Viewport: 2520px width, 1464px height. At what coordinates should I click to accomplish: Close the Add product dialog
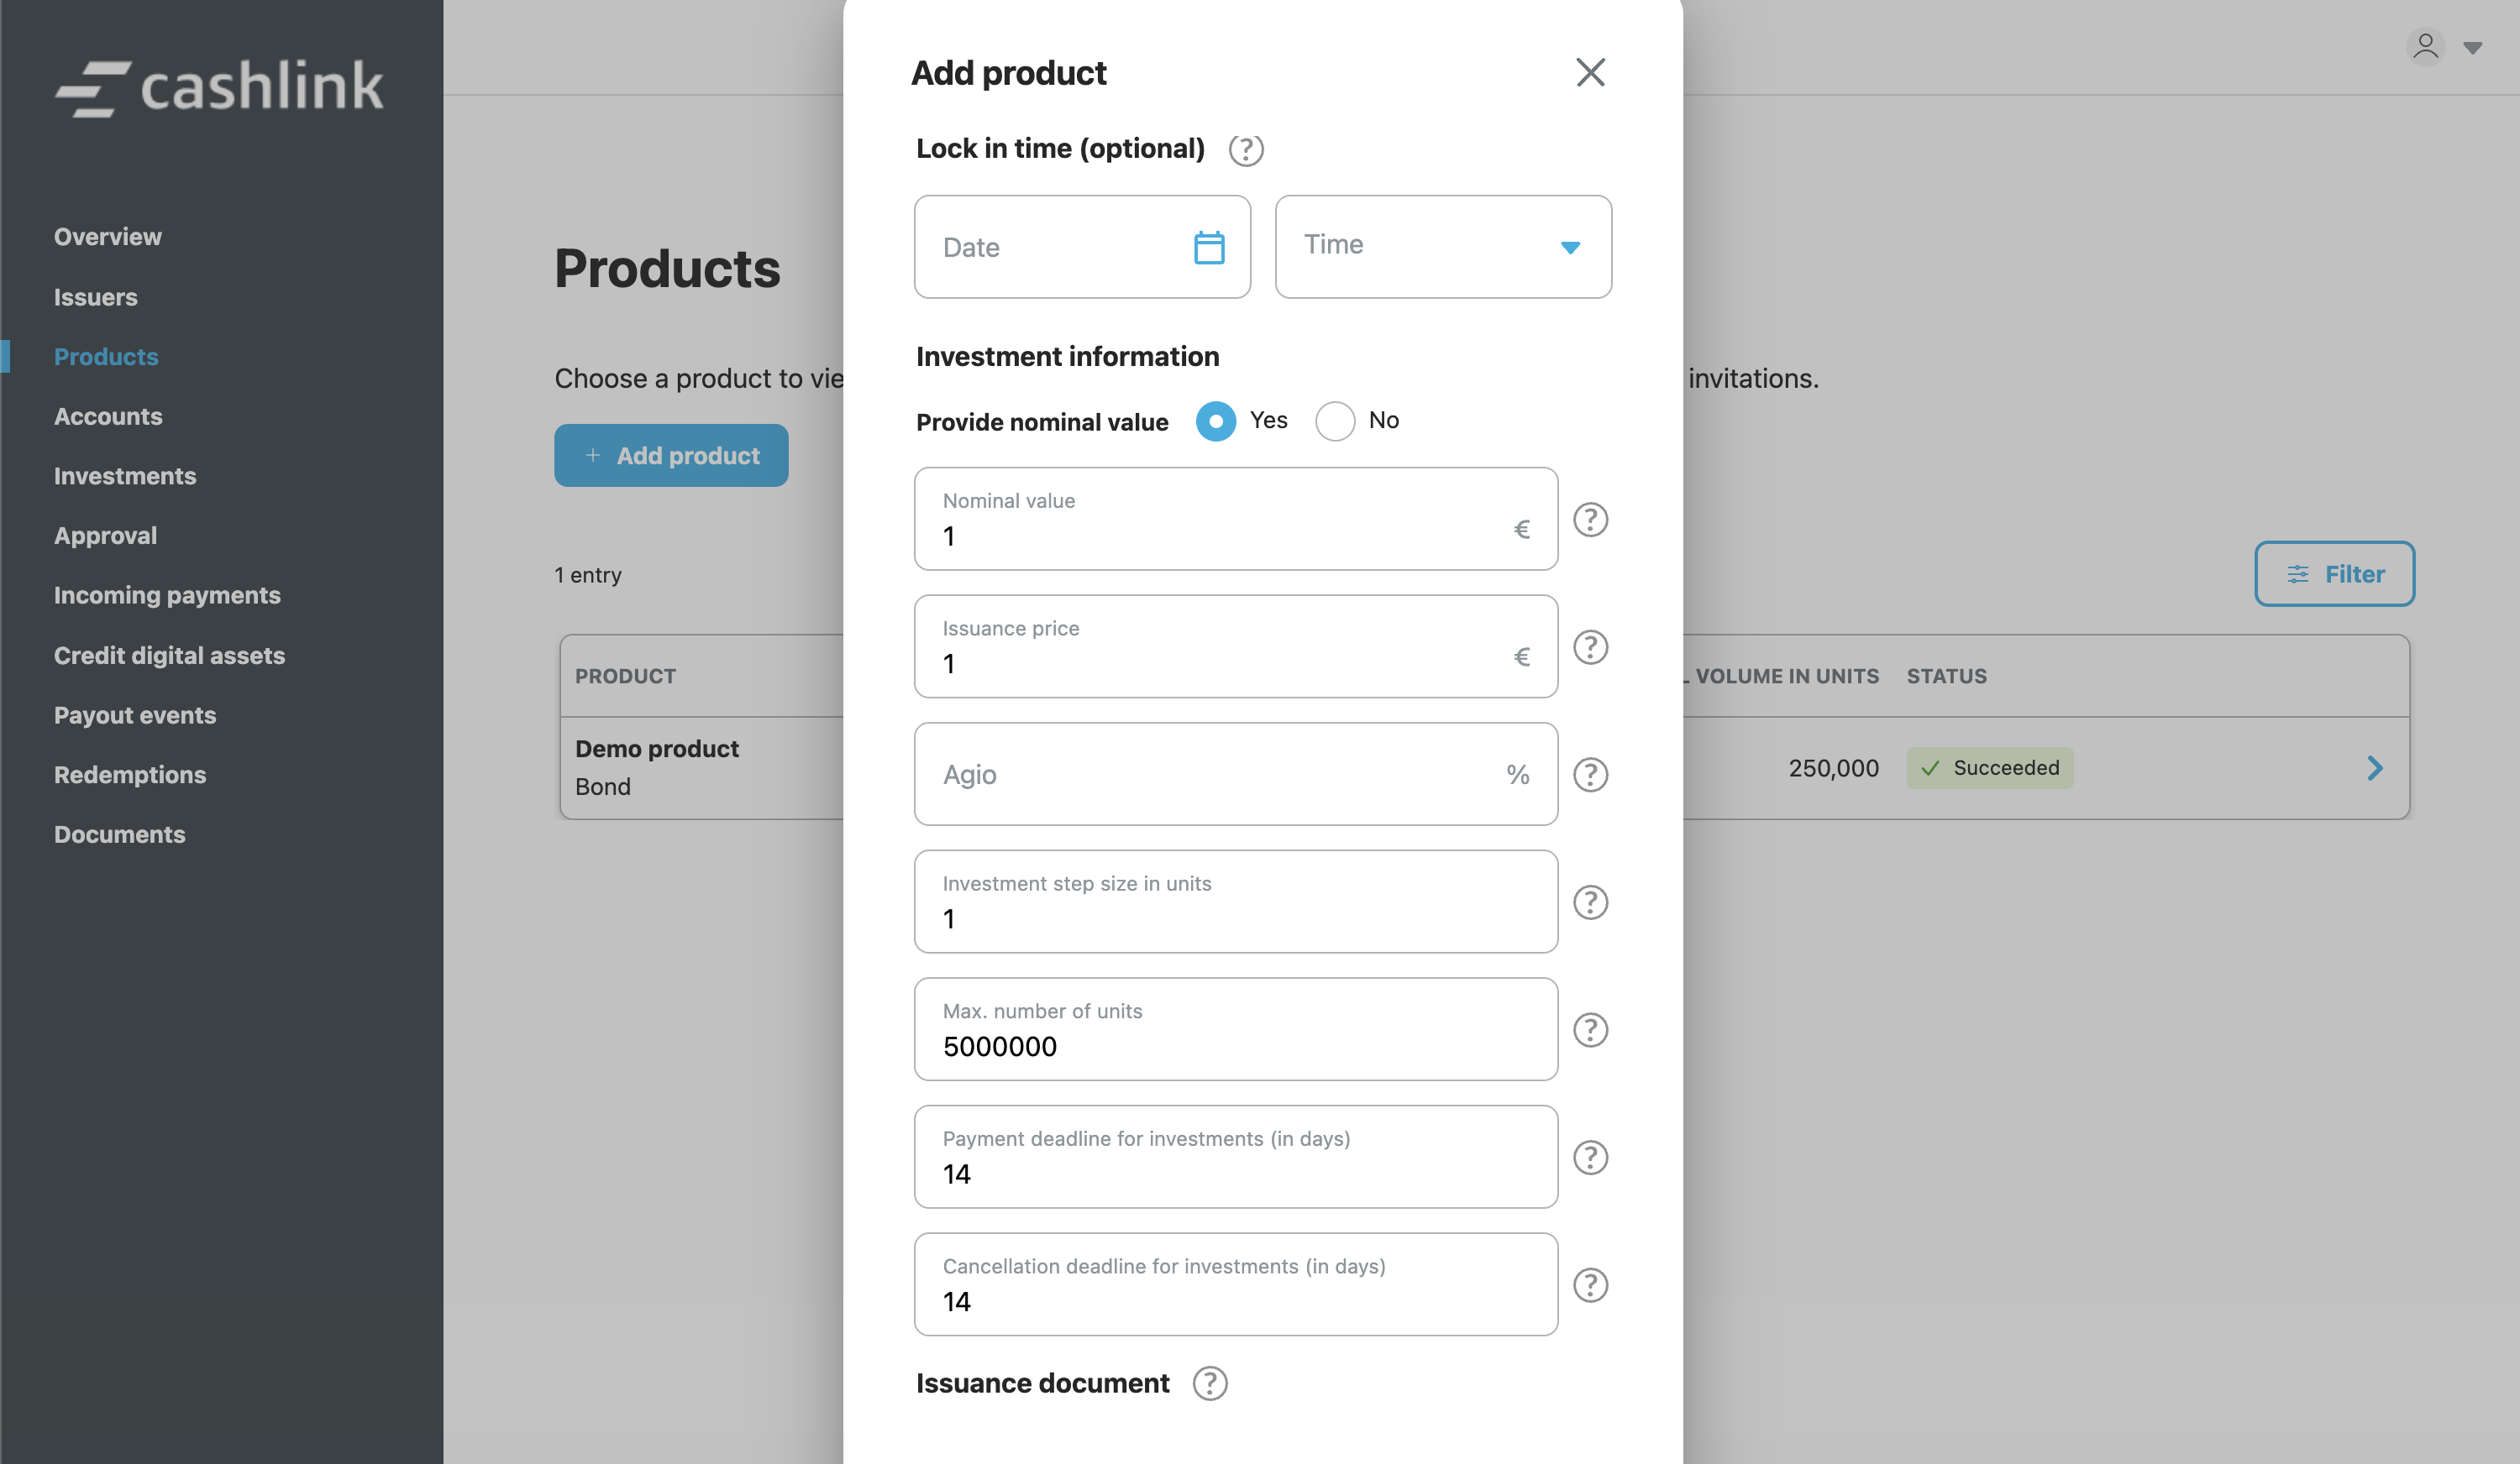(x=1590, y=72)
